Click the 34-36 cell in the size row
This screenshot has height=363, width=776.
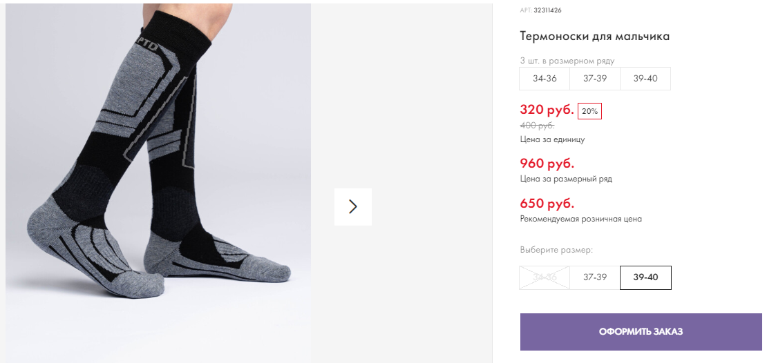coord(545,79)
